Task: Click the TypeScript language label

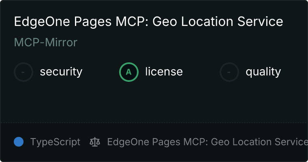Action: tap(55, 142)
